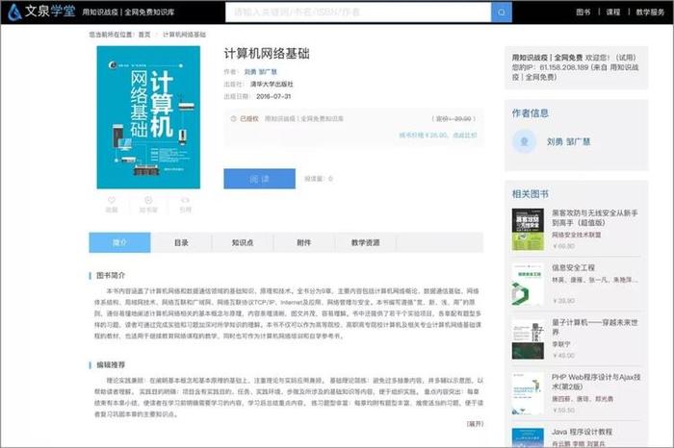Open 黑客攻防与无线安全从新手到高手 title link

tap(595, 217)
